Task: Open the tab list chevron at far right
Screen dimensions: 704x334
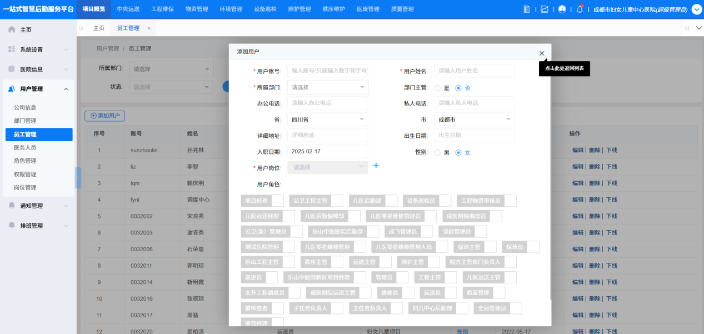Action: [x=698, y=28]
